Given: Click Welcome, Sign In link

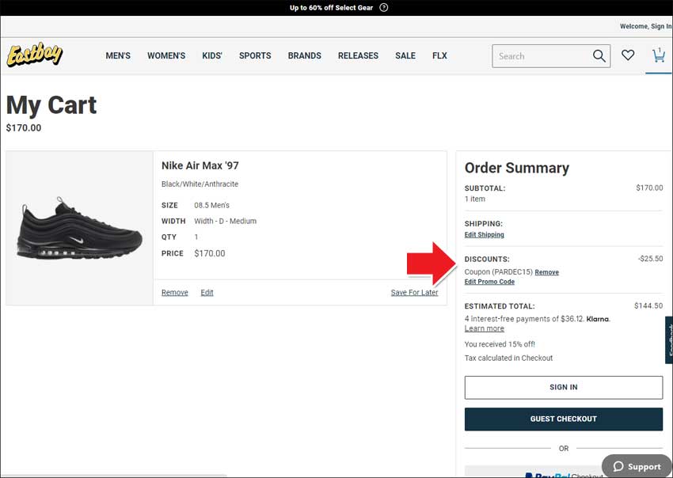Looking at the screenshot, I should coord(645,26).
